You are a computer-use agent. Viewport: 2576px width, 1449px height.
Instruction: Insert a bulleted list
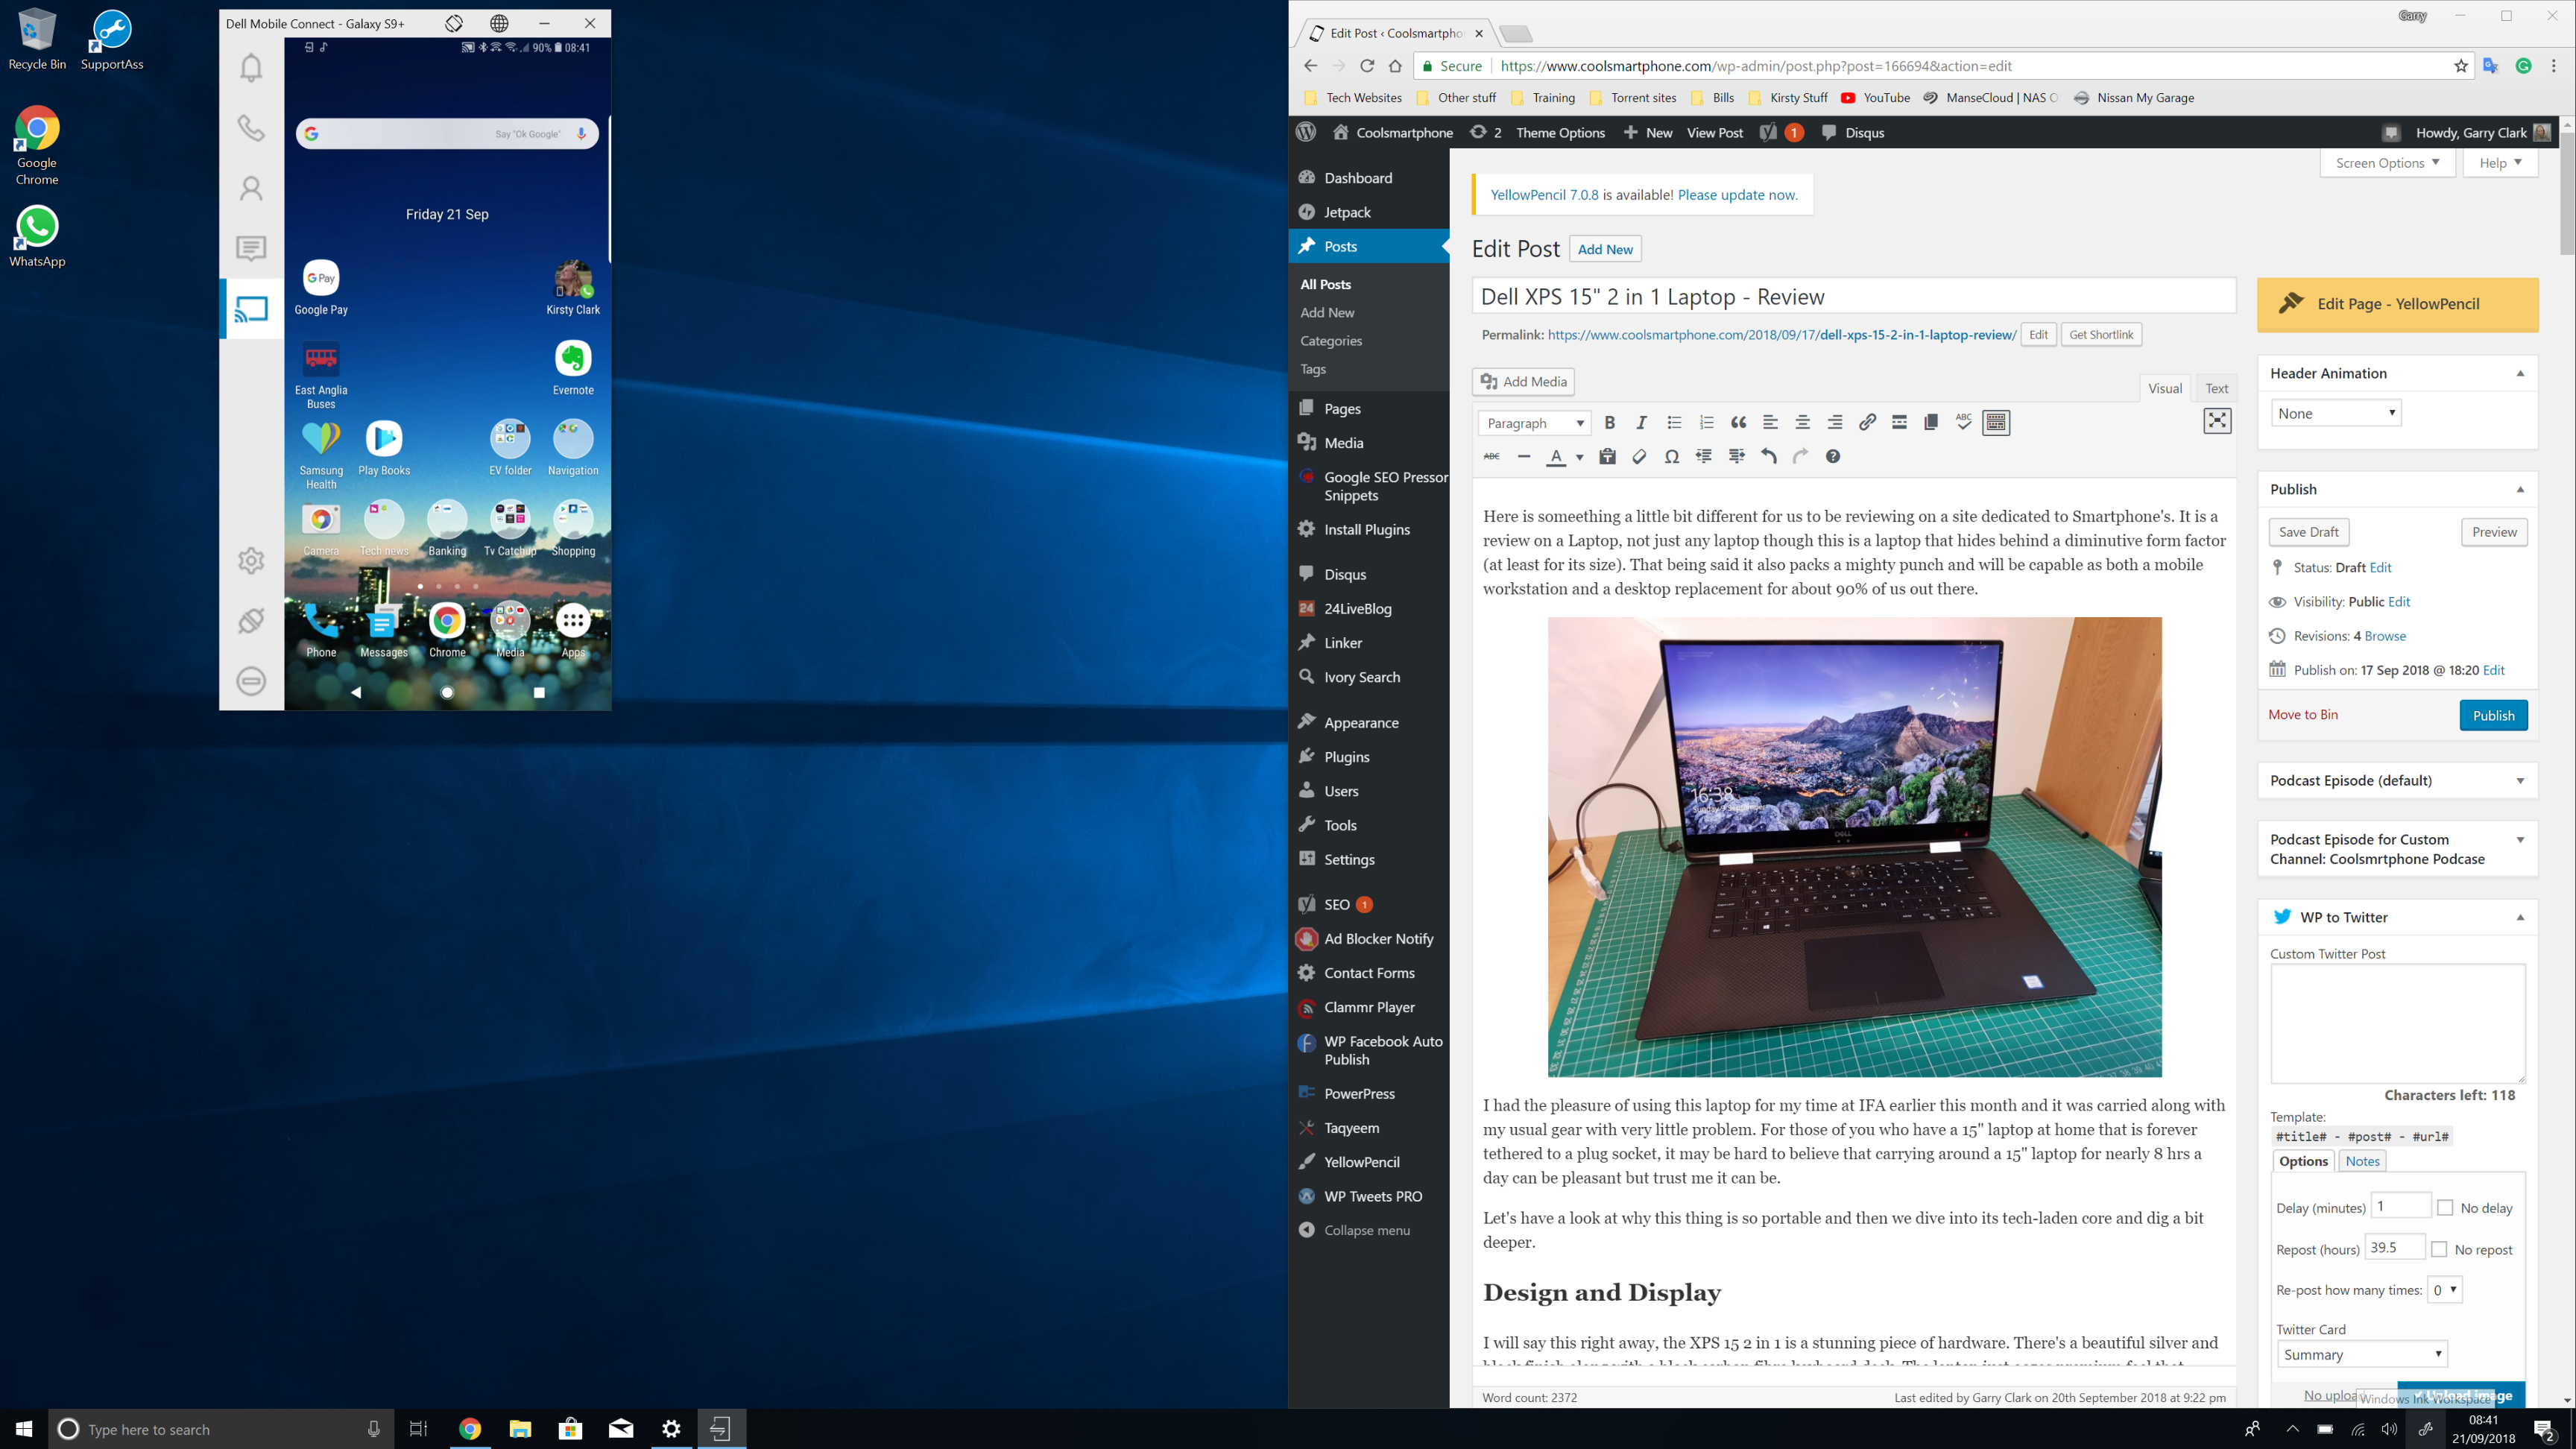pyautogui.click(x=1674, y=423)
